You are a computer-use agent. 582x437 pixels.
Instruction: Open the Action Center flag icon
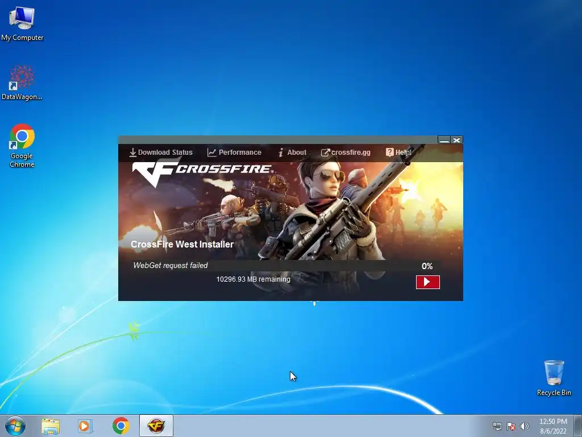tap(511, 426)
